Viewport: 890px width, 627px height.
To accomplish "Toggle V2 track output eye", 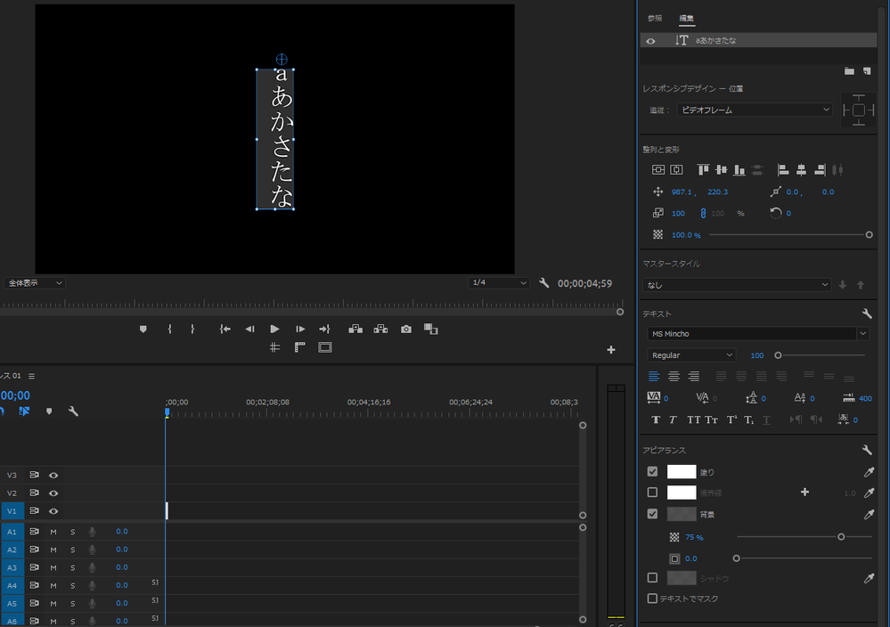I will (x=53, y=493).
